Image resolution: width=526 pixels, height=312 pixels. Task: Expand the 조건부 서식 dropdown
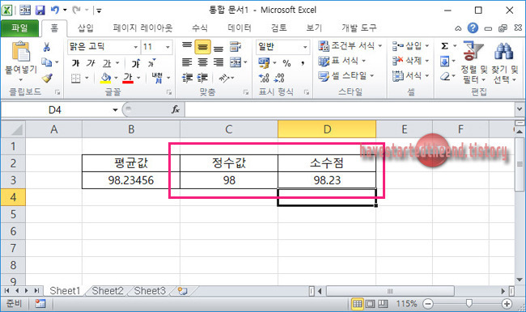pyautogui.click(x=380, y=46)
